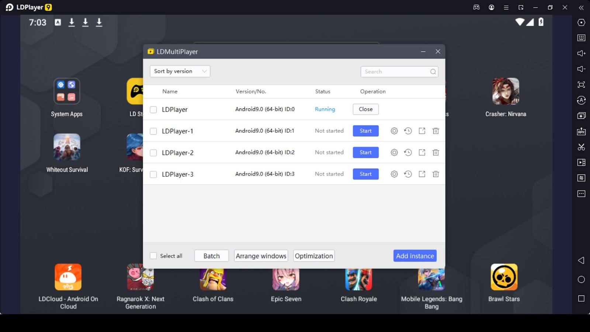Screen dimensions: 590x332
Task: Open gamepad icon in title bar
Action: [476, 7]
